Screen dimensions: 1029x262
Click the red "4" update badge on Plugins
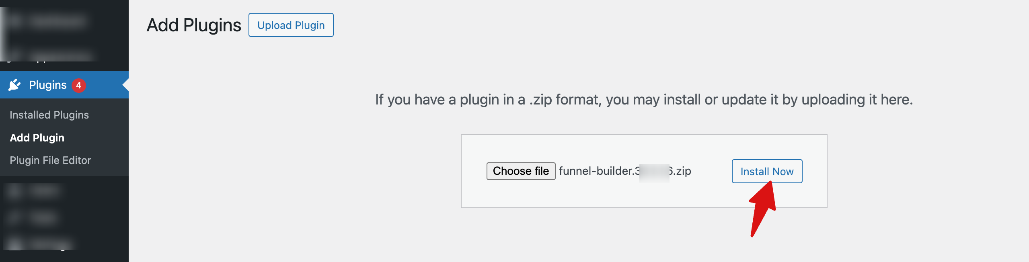[x=80, y=85]
